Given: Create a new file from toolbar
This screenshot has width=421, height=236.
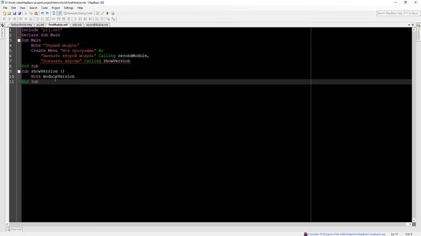Looking at the screenshot, I should 5,13.
